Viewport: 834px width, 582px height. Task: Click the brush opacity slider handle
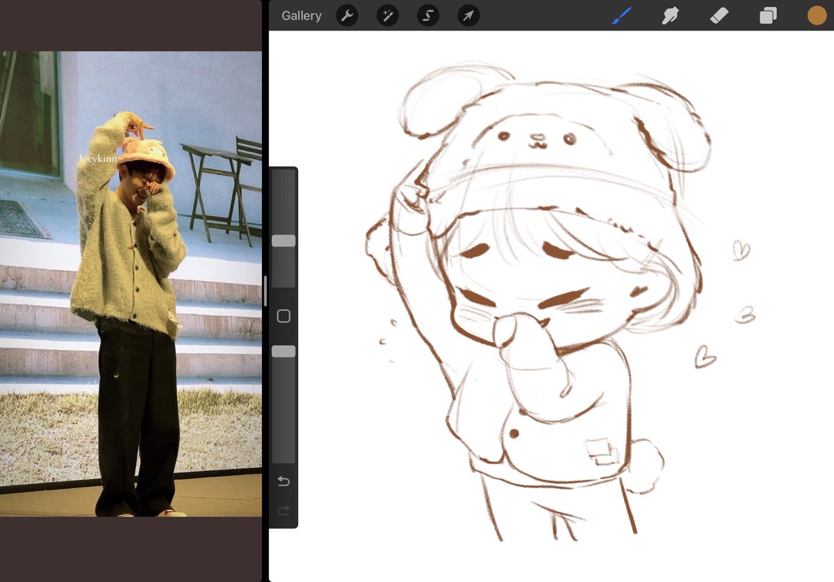284,351
